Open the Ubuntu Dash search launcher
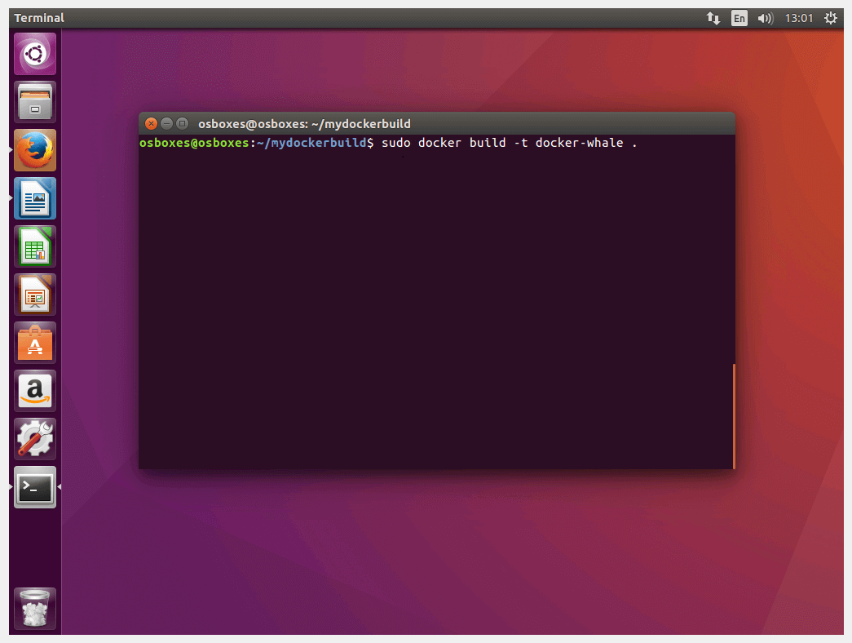This screenshot has width=852, height=643. 35,54
